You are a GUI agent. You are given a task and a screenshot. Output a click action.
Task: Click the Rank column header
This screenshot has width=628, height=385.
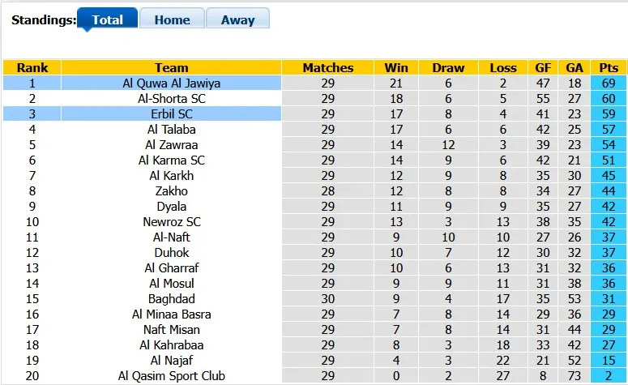pyautogui.click(x=32, y=68)
